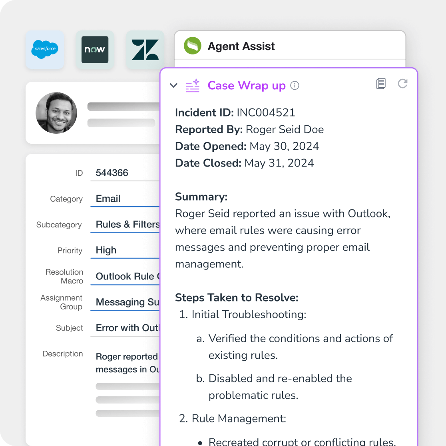Open the Case Wrap up info icon

pyautogui.click(x=295, y=86)
